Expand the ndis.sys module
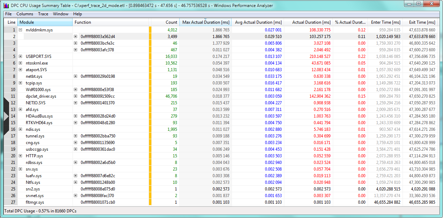 tap(20, 129)
